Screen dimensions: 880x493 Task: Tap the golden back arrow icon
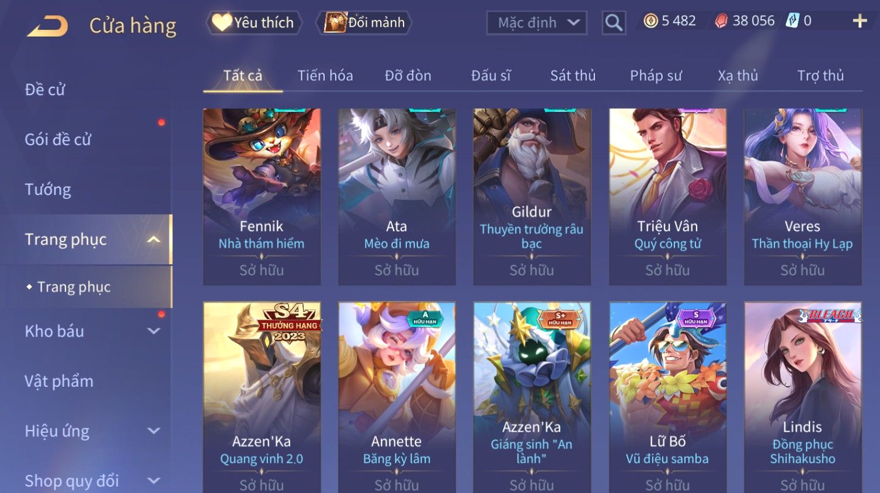click(48, 26)
